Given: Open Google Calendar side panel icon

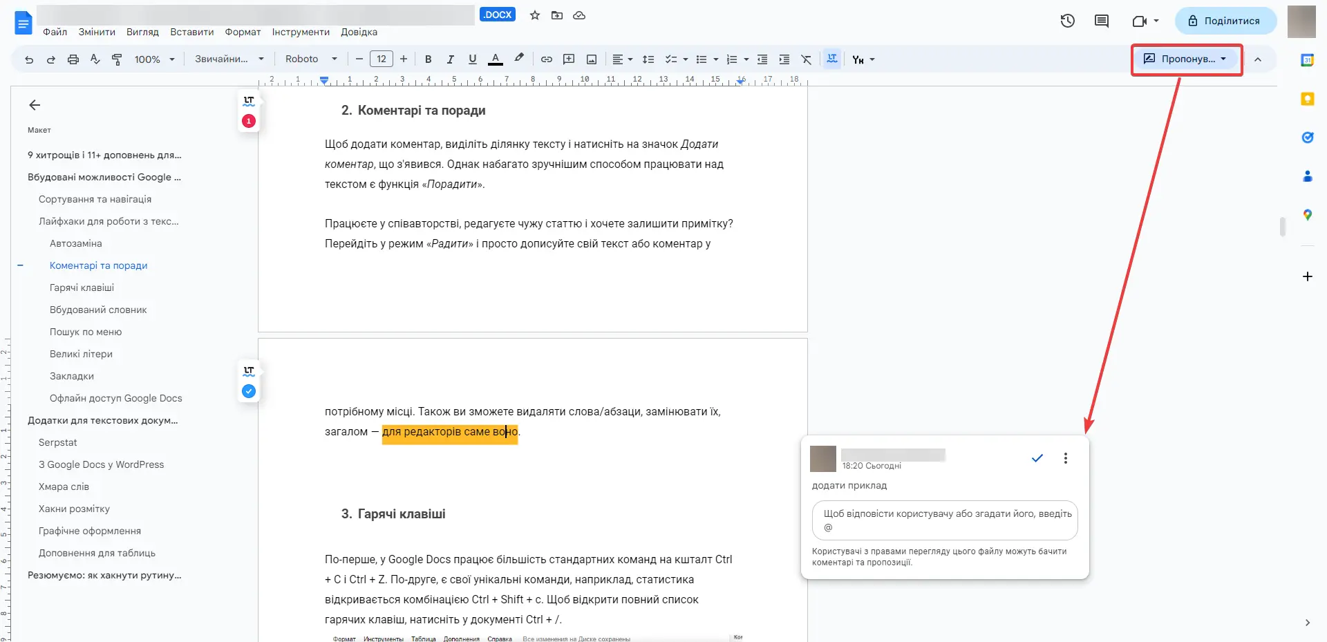Looking at the screenshot, I should [1307, 60].
